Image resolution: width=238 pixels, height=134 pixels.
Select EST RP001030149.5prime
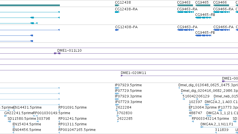point(35,116)
